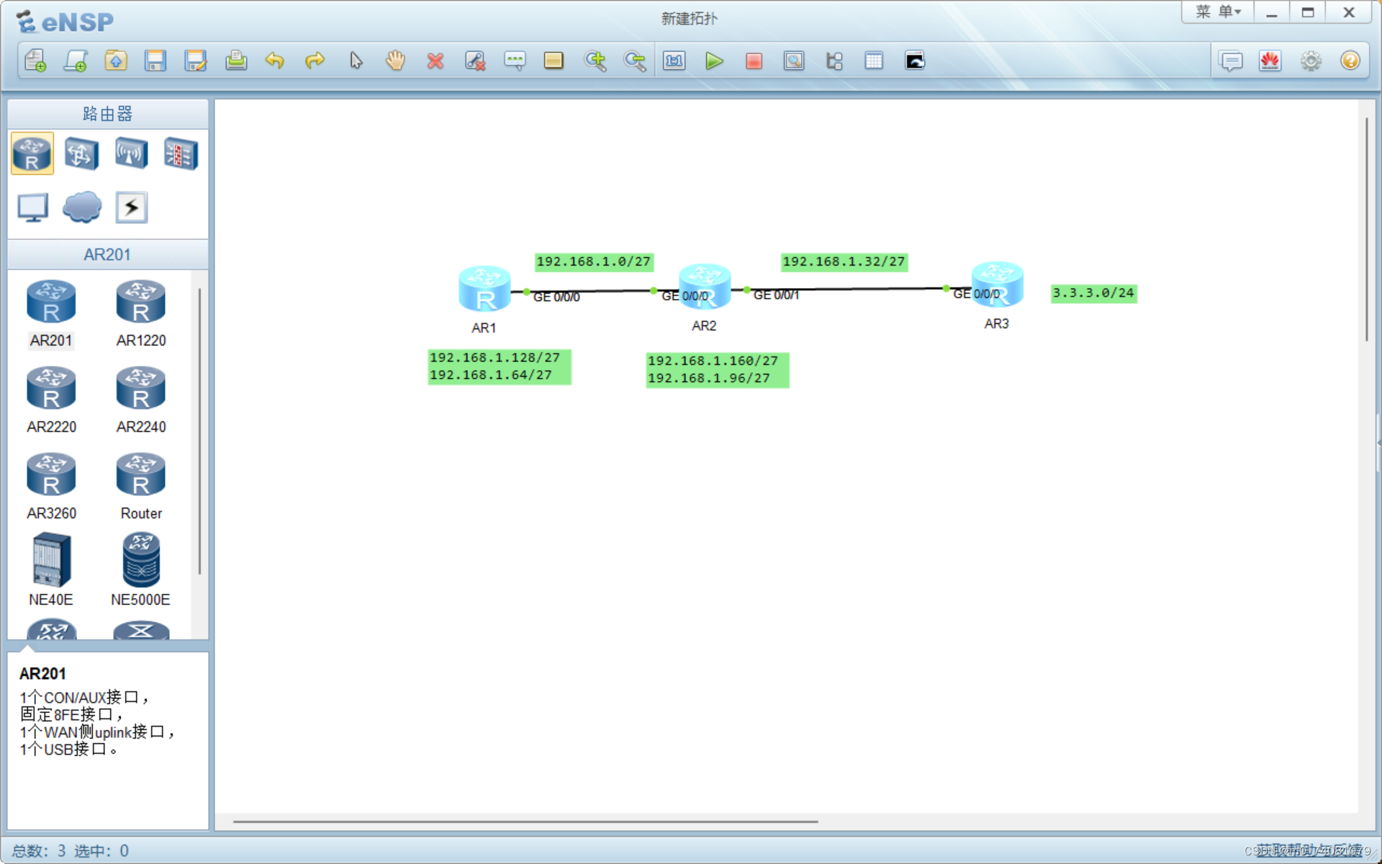Screen dimensions: 1382x864
Task: Select the hand drag tool
Action: [x=395, y=61]
